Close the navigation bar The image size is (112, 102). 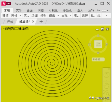(109, 69)
